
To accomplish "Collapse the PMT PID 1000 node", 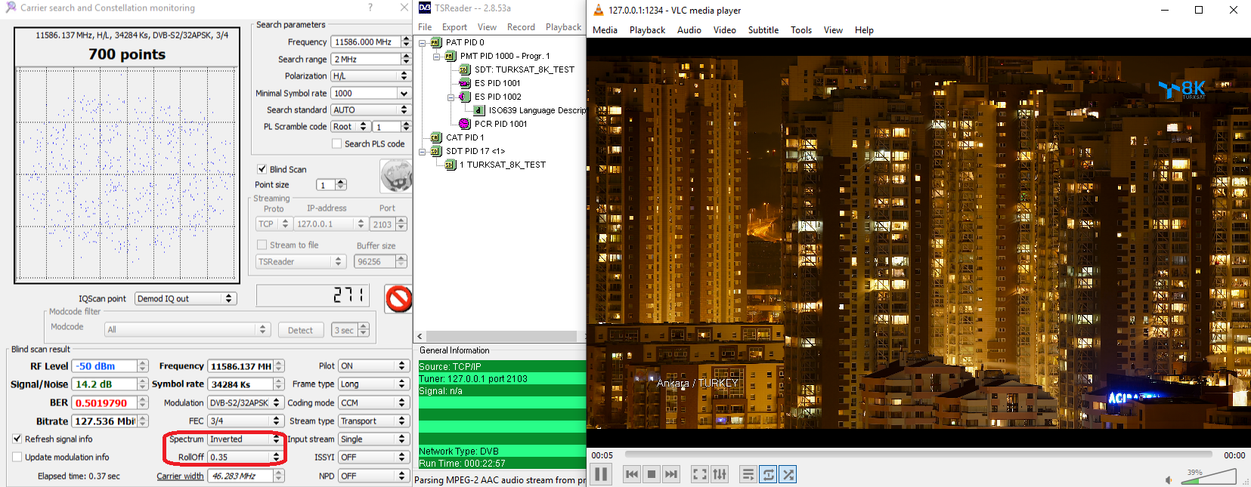I will [x=437, y=57].
